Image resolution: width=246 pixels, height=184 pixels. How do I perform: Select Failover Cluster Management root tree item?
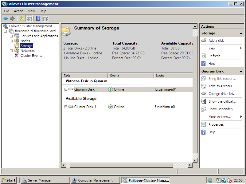pos(30,26)
